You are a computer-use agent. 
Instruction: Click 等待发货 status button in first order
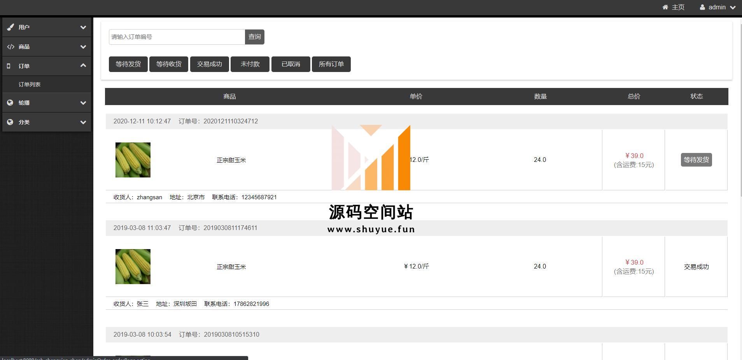click(696, 160)
